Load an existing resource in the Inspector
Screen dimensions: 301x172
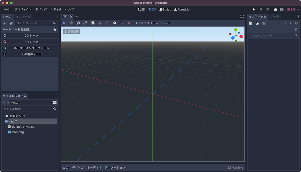257,23
